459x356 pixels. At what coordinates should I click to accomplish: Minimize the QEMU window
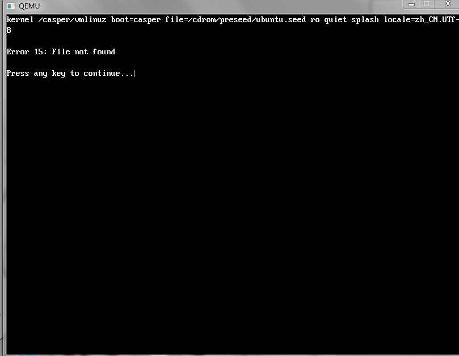pyautogui.click(x=411, y=4)
